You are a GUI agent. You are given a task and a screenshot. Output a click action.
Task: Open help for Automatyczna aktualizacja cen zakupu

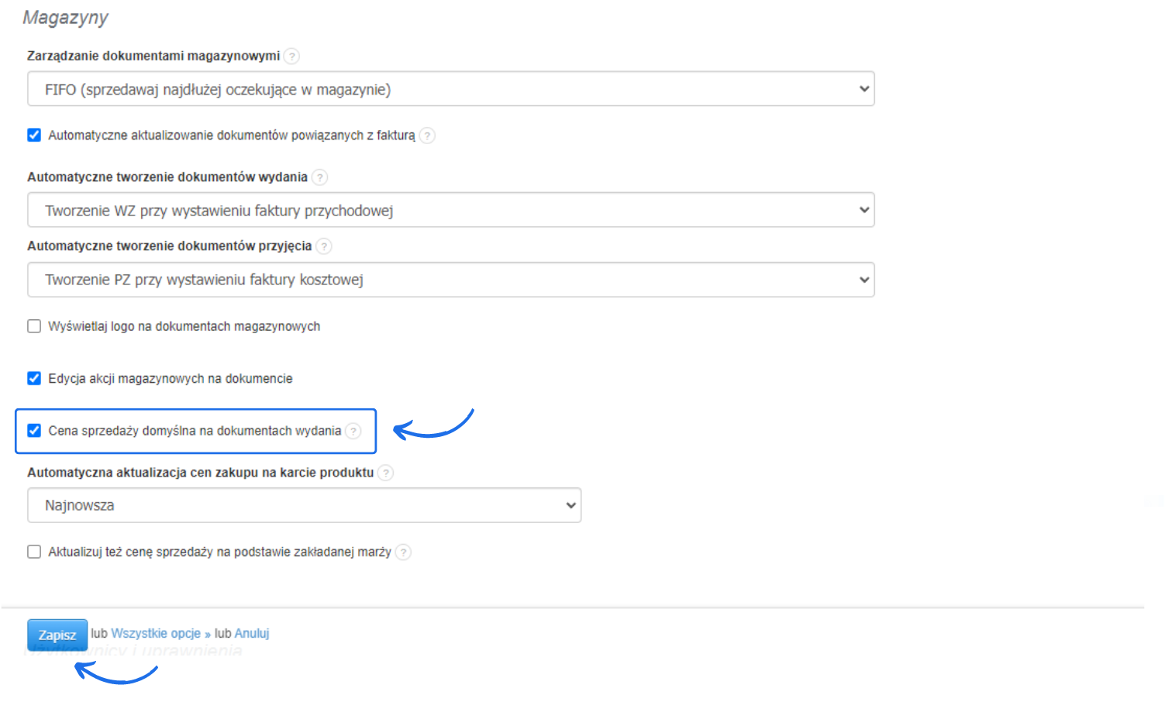click(385, 473)
